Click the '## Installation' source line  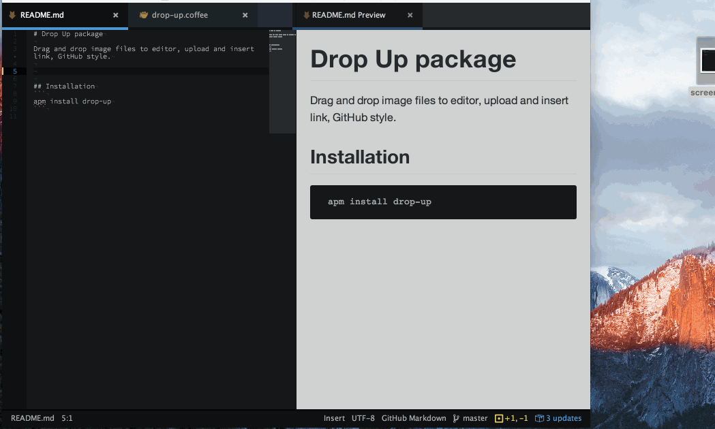tap(64, 86)
